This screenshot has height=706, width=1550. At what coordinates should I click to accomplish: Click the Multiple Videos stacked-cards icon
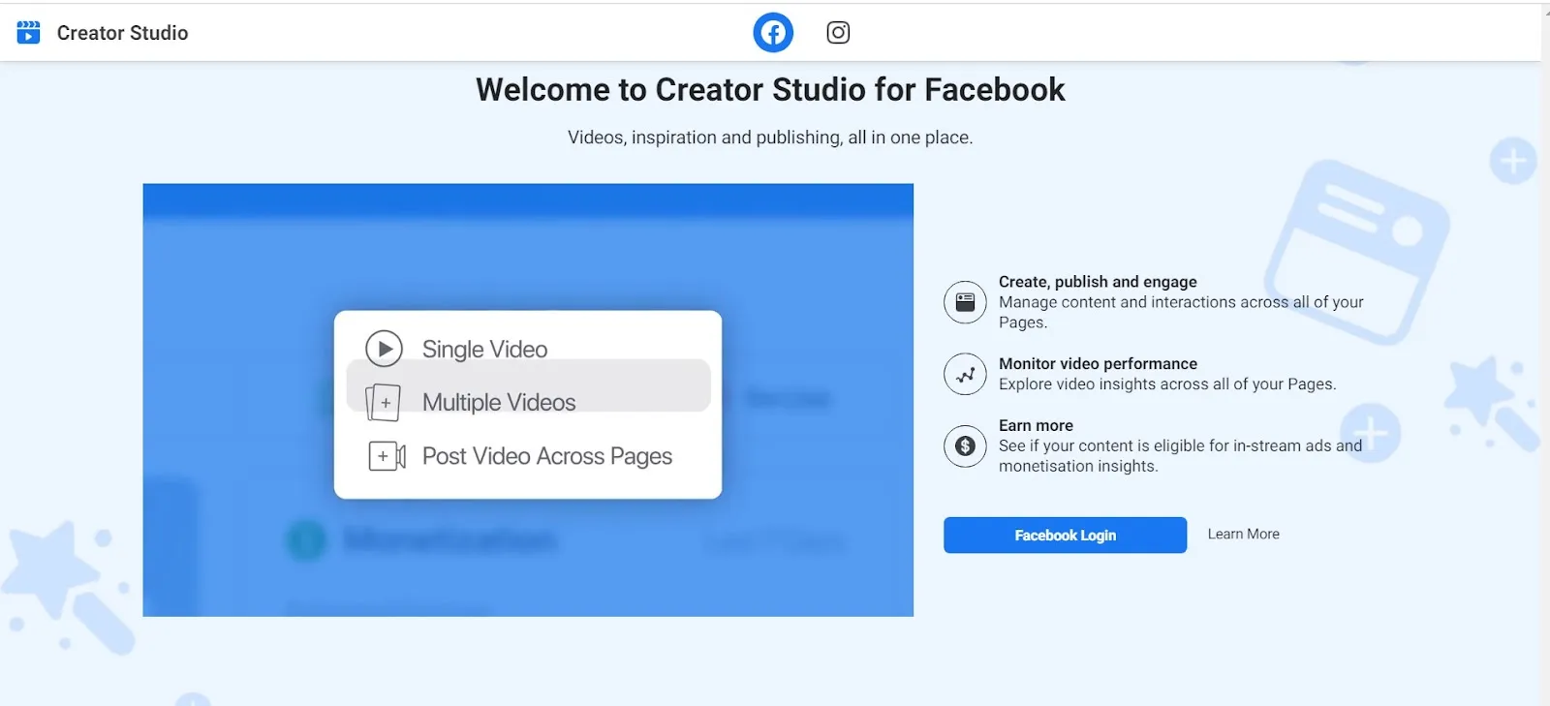click(383, 402)
